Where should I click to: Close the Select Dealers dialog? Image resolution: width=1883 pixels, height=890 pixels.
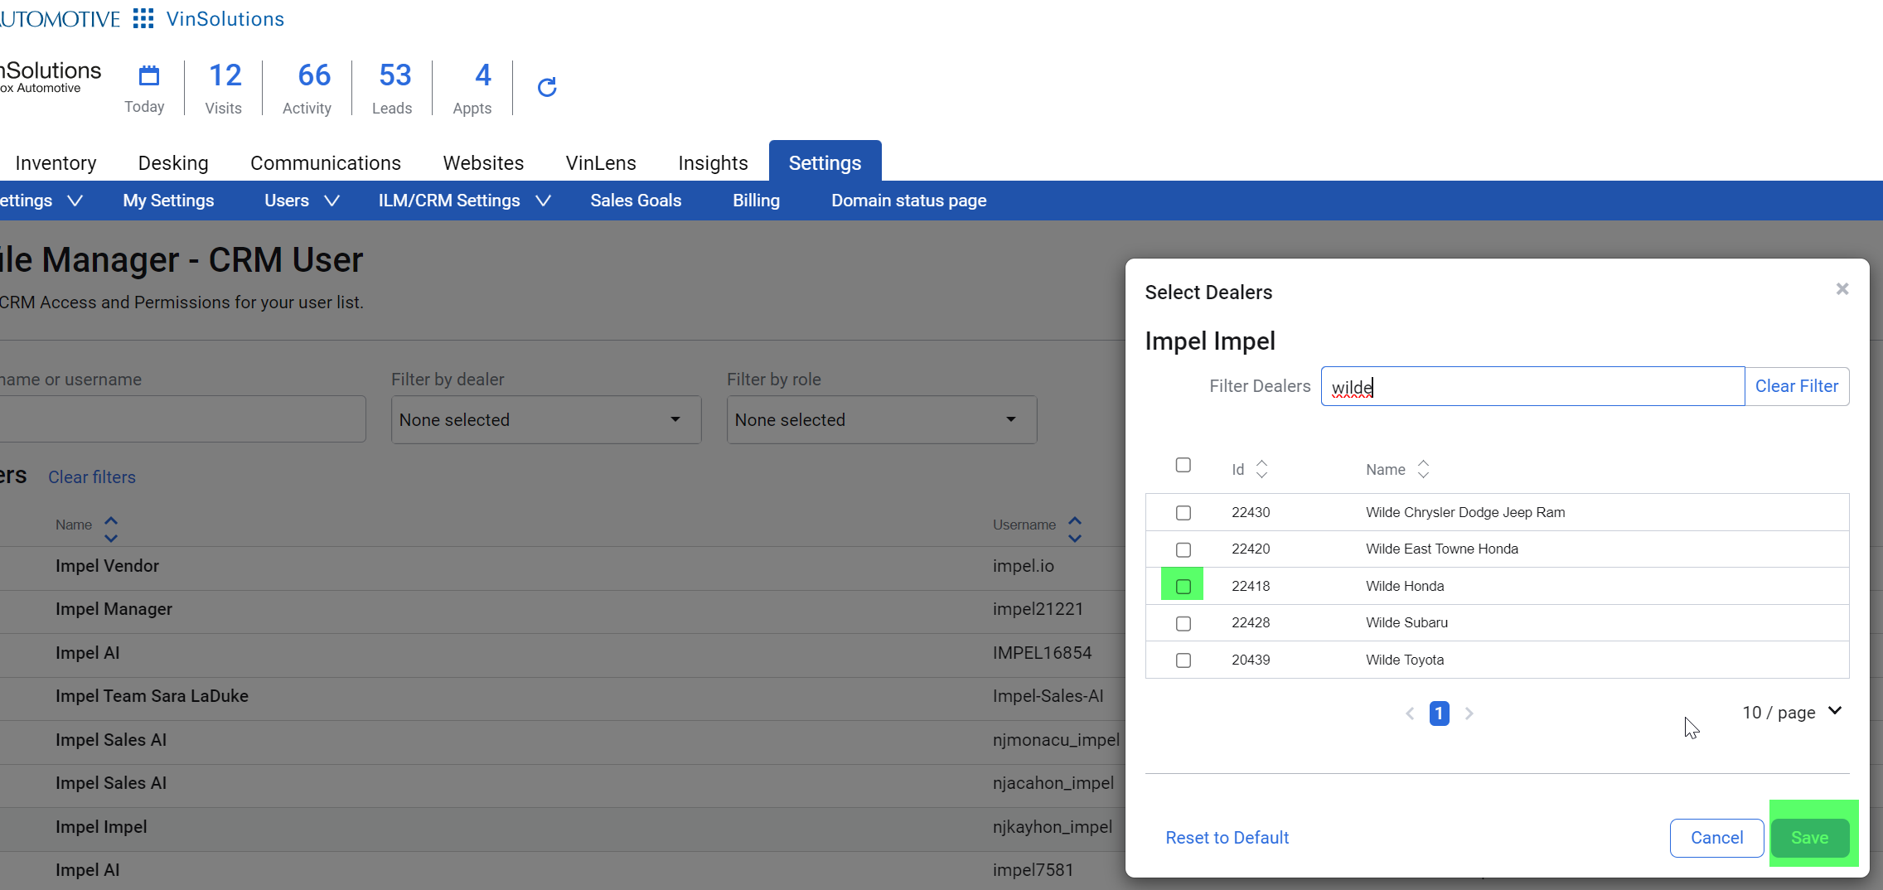point(1842,289)
